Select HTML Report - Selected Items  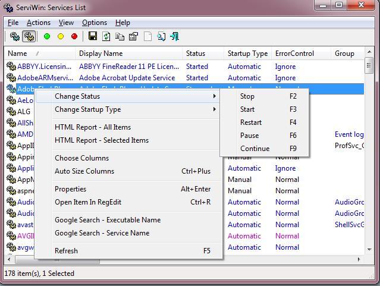(x=128, y=140)
